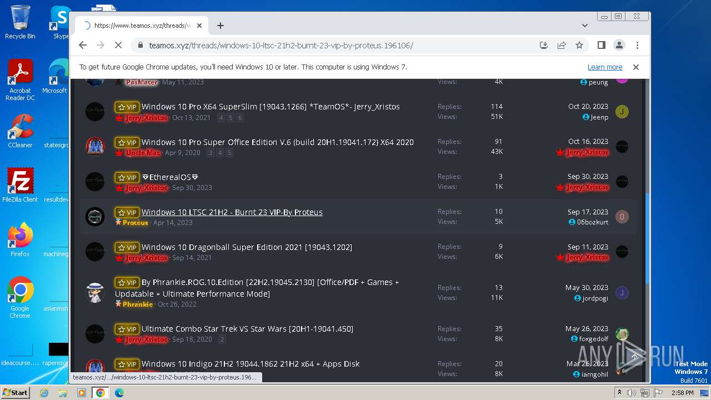Click the Sep 17, 2023 last post date
711x400 pixels.
[588, 212]
